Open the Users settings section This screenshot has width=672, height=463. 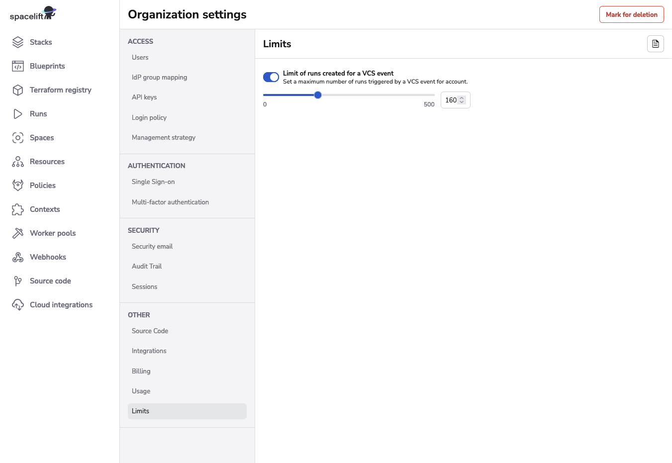click(140, 58)
